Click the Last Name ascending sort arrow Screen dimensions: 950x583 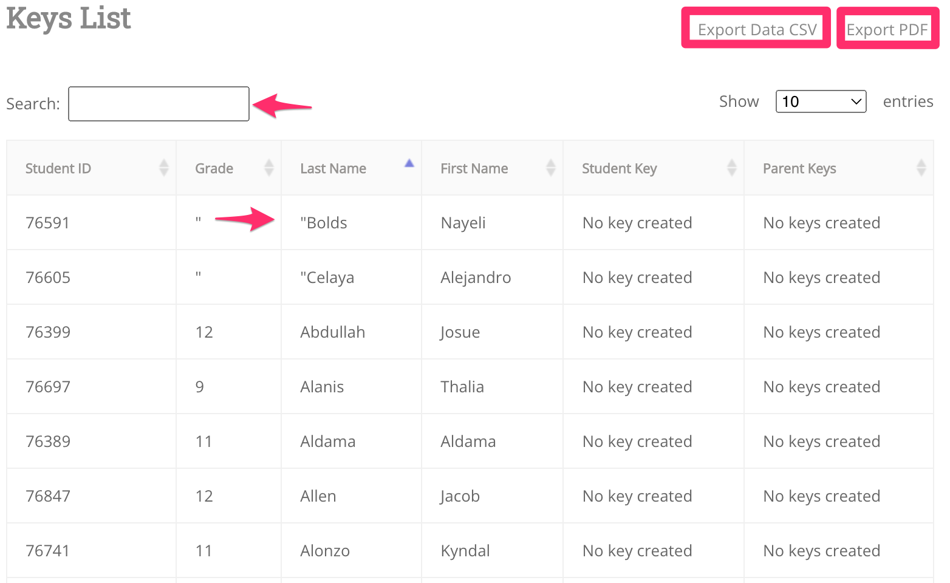pyautogui.click(x=409, y=163)
